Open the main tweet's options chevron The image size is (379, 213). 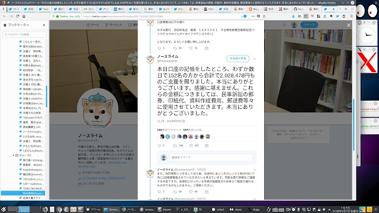tap(255, 59)
